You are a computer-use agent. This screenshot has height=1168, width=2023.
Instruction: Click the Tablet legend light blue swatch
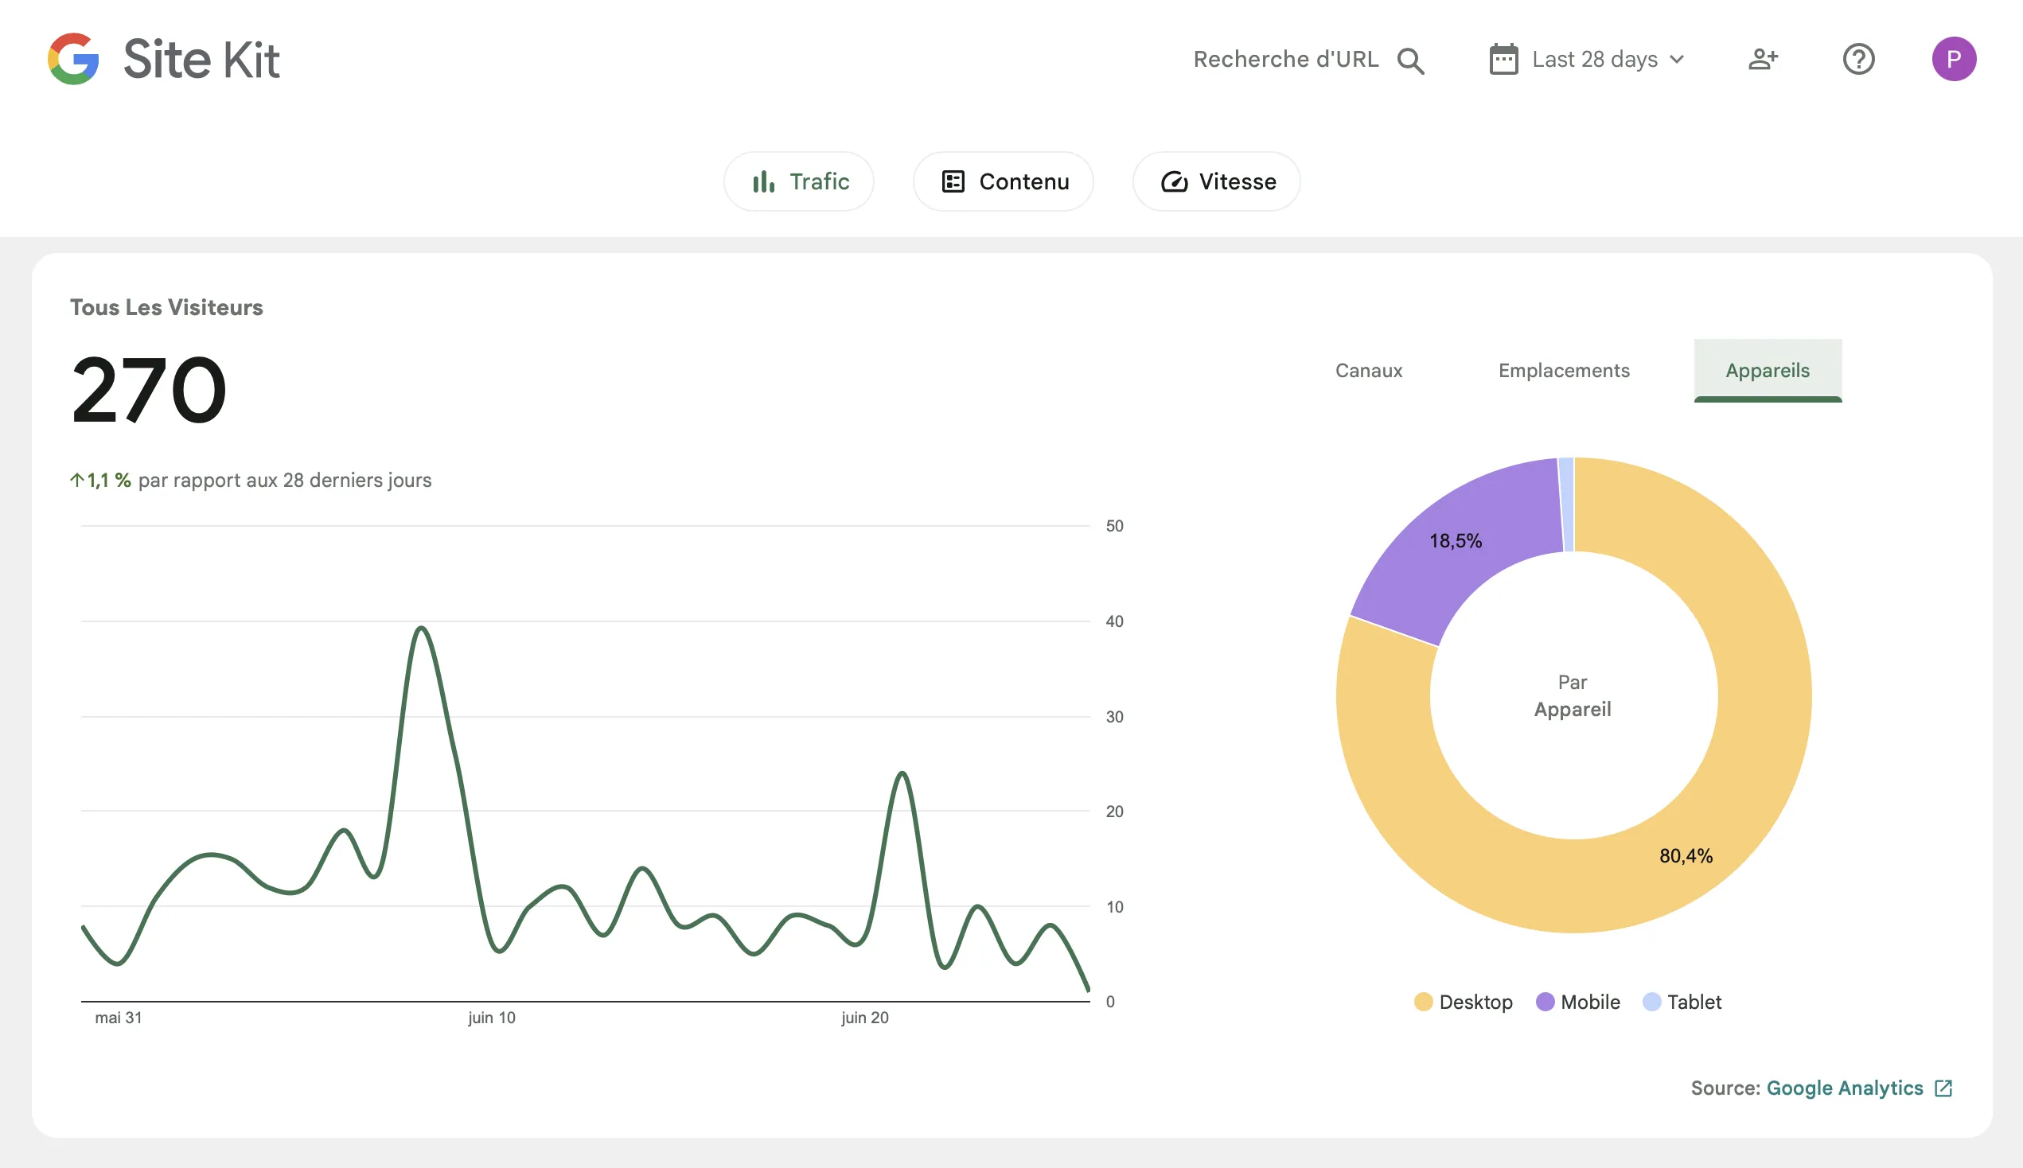tap(1651, 1002)
